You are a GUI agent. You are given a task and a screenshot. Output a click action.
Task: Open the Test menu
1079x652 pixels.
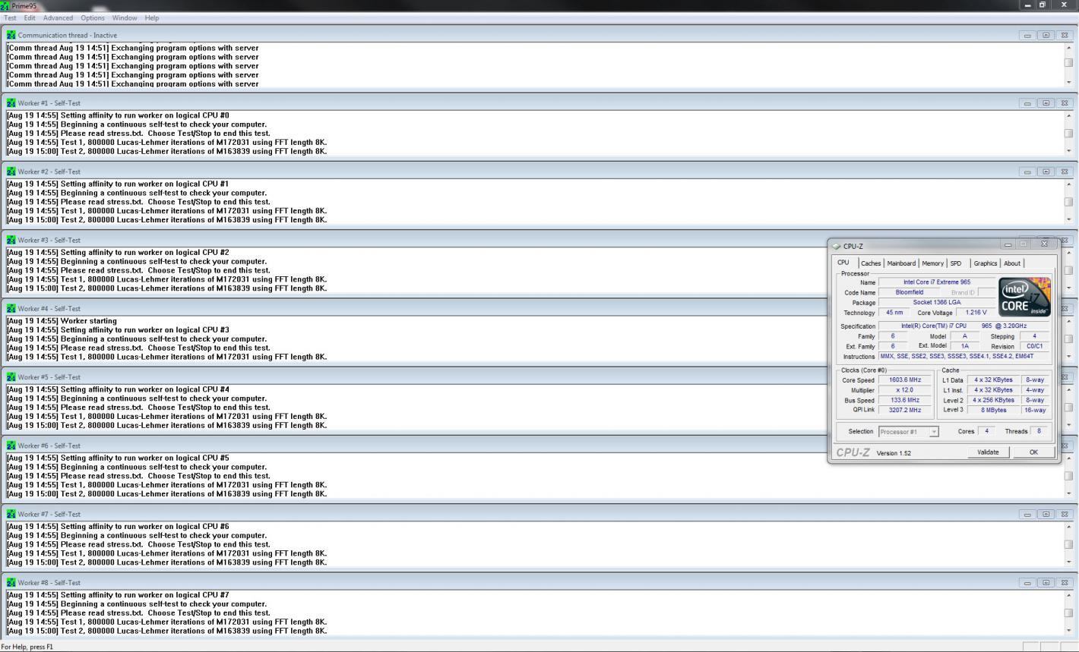pos(10,17)
